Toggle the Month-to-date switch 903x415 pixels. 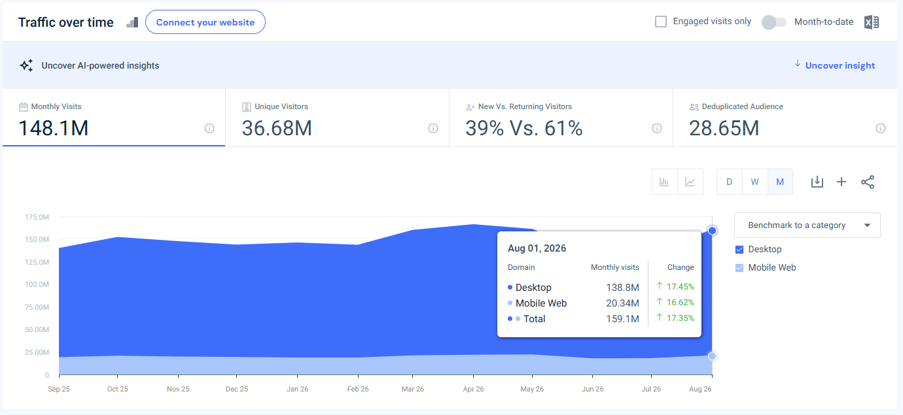(773, 22)
